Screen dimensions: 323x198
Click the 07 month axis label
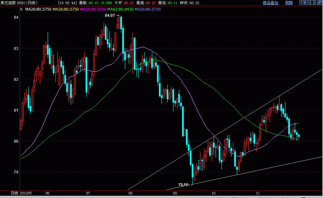click(x=88, y=193)
